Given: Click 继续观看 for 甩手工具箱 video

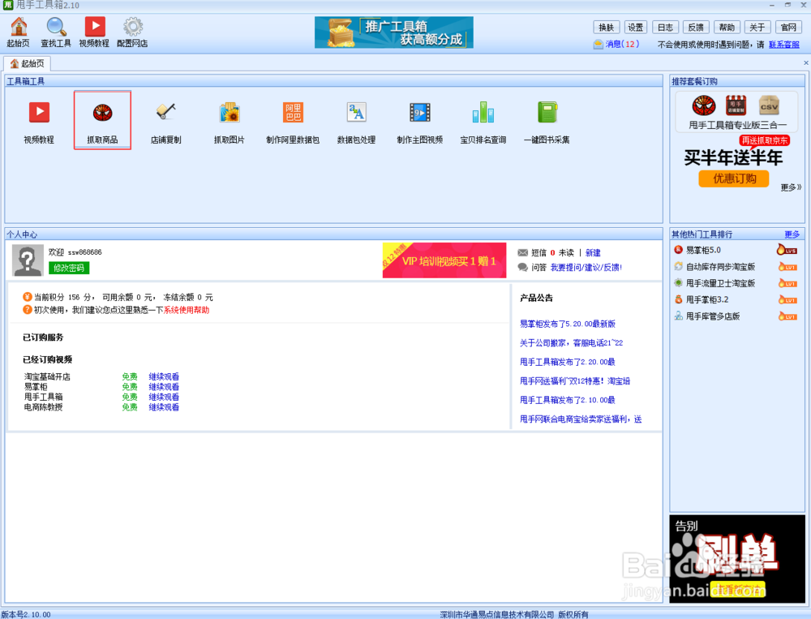Looking at the screenshot, I should [x=164, y=397].
